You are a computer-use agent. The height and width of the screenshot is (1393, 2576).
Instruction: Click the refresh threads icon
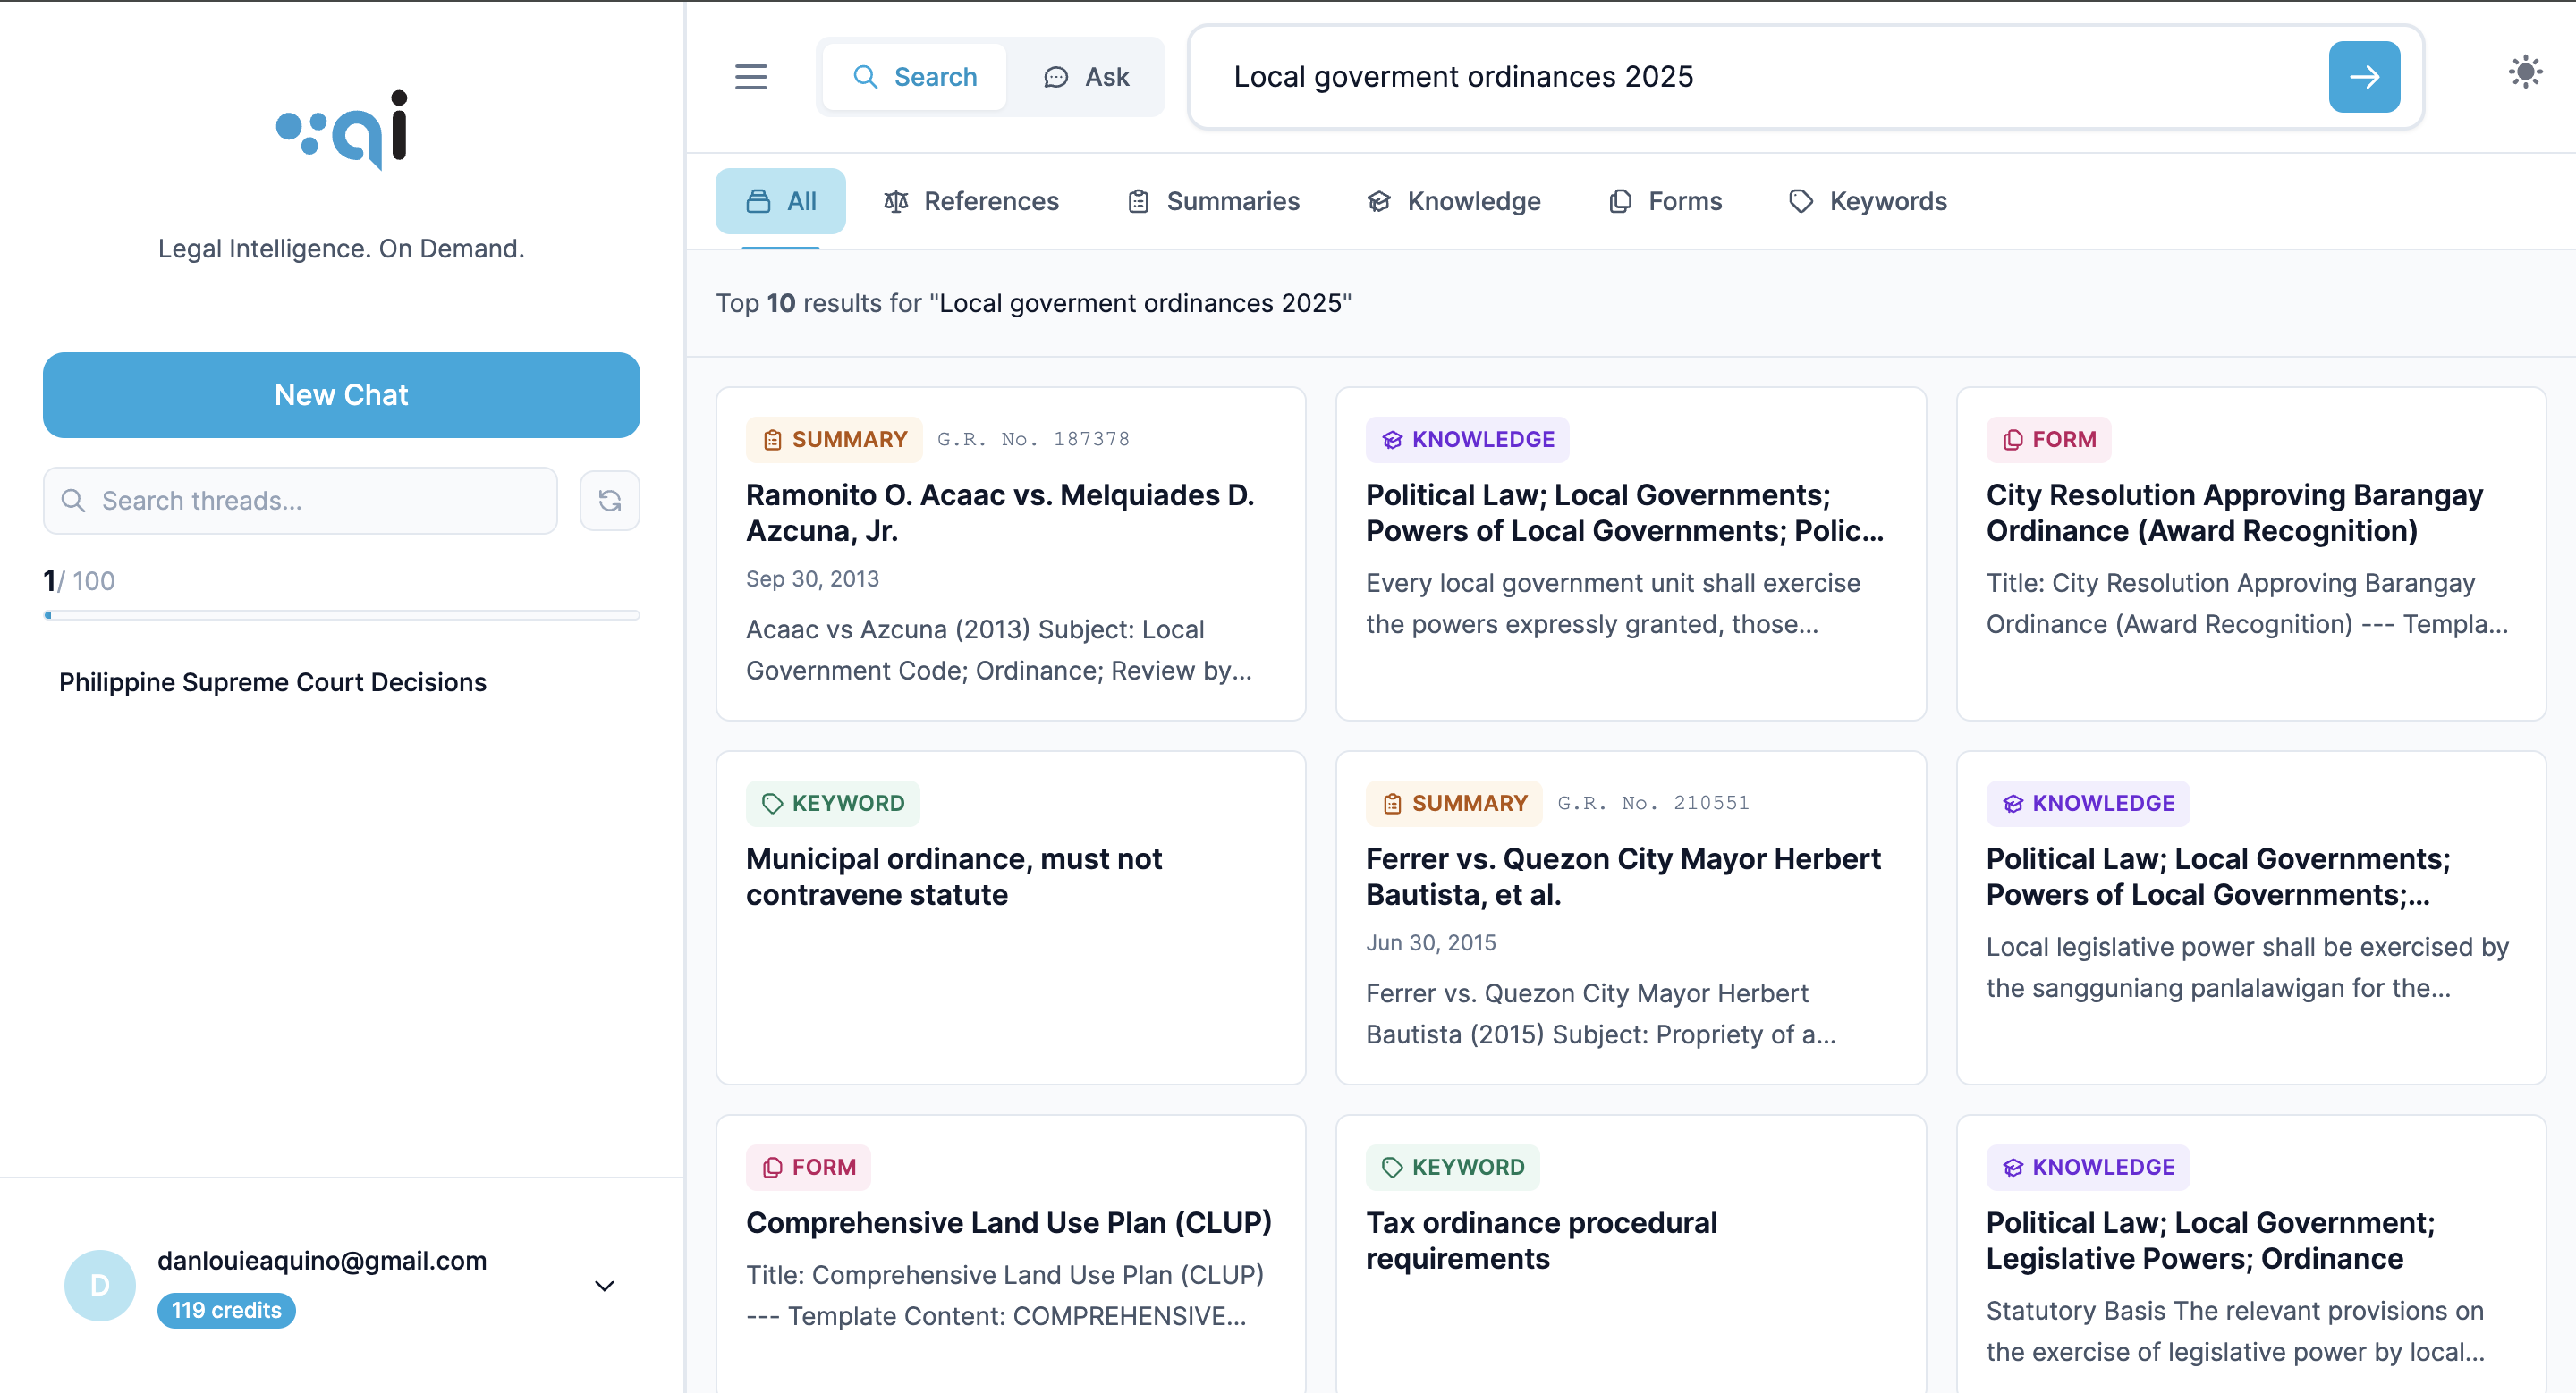[609, 501]
